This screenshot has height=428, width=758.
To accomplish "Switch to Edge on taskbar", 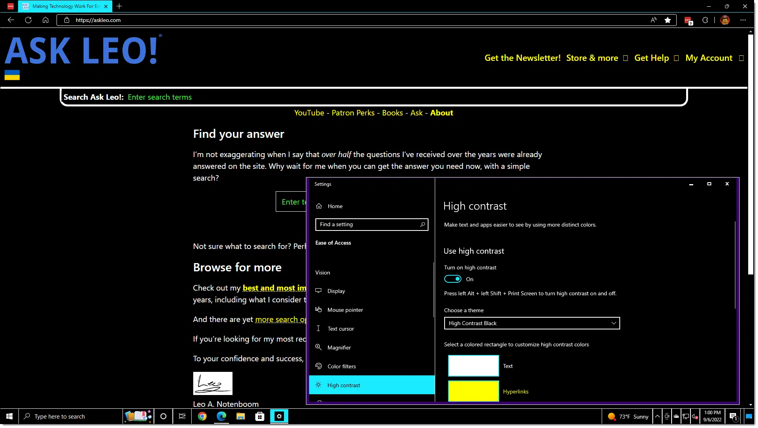I will [222, 417].
